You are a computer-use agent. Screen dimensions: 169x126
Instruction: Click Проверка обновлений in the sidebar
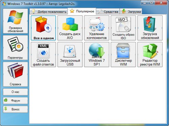[x=15, y=21]
